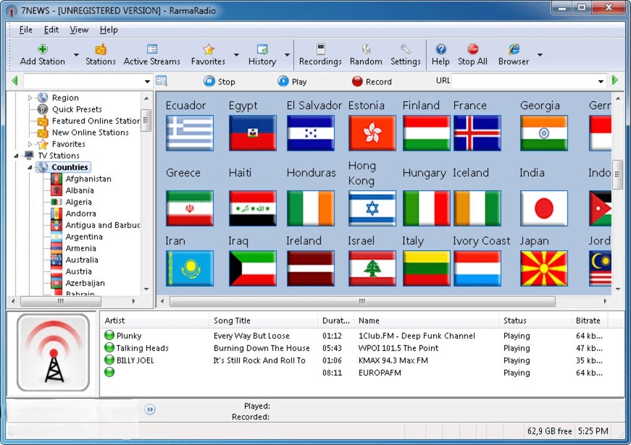This screenshot has height=445, width=631.
Task: Open the URL dropdown list
Action: point(599,81)
